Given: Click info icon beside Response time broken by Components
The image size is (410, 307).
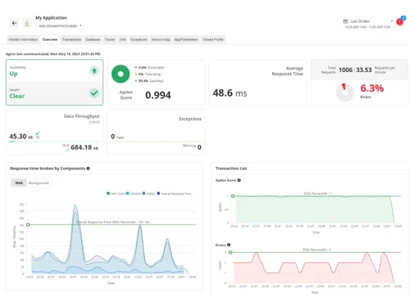Looking at the screenshot, I should 88,169.
